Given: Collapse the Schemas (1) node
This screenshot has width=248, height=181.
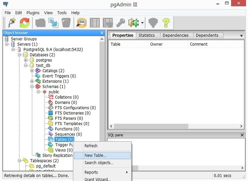Looking at the screenshot, I should tap(32, 86).
